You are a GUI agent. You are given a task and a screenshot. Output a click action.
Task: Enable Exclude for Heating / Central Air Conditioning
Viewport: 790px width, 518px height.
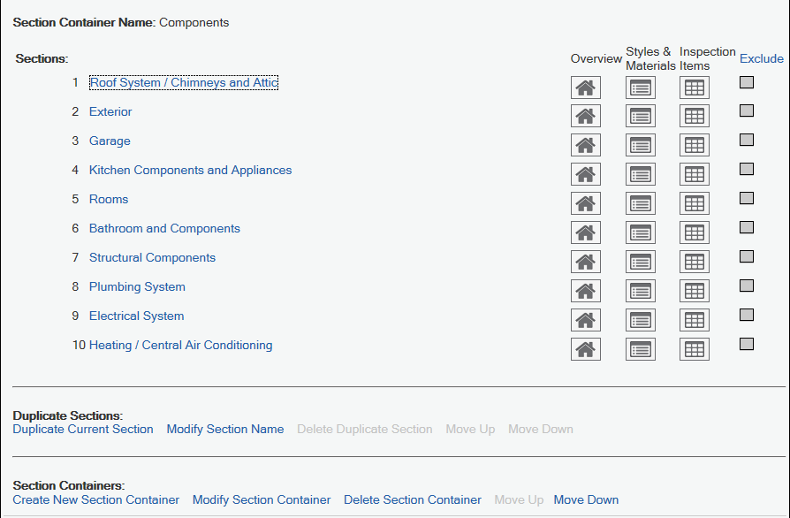pyautogui.click(x=747, y=345)
